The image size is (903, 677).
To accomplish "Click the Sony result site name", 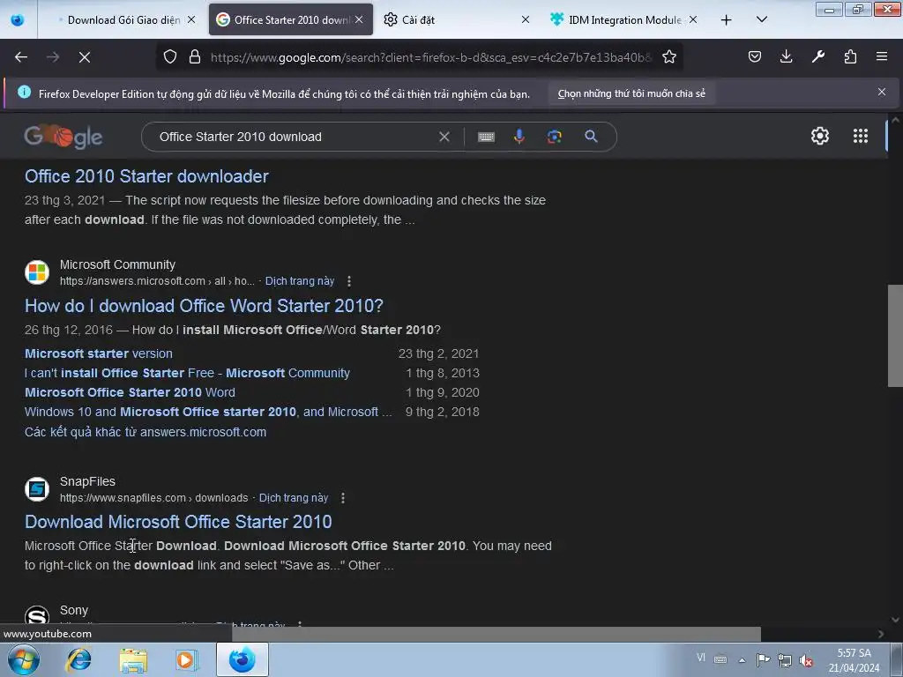I will pyautogui.click(x=74, y=610).
